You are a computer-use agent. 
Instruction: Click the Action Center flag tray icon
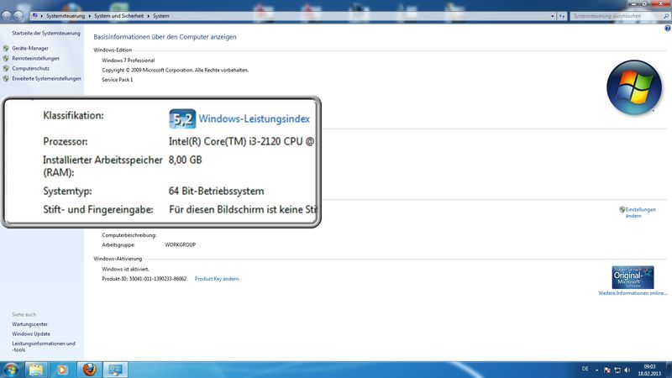606,370
